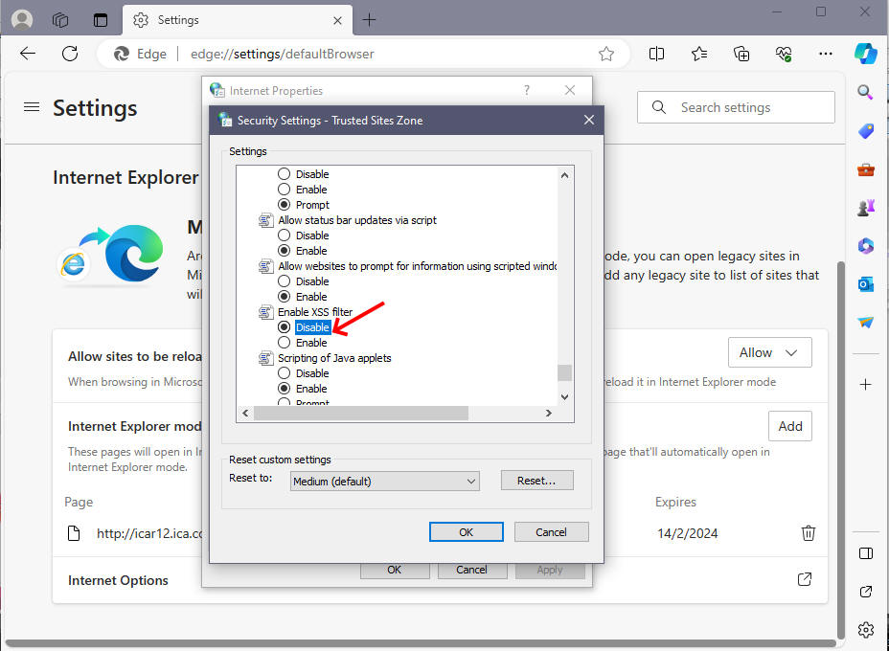Open the Drop paper-plane icon in sidebar
This screenshot has width=889, height=651.
866,322
